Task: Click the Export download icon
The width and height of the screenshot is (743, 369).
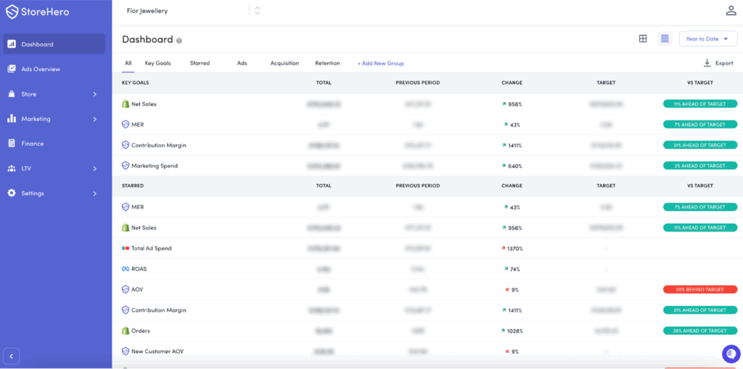Action: click(707, 63)
